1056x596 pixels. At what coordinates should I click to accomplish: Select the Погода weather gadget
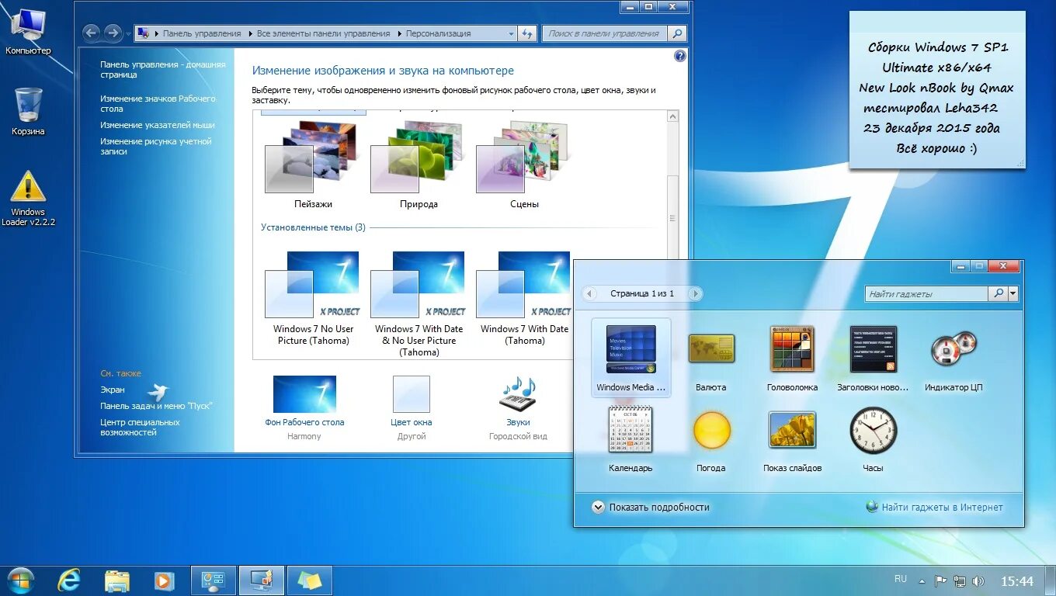[711, 439]
